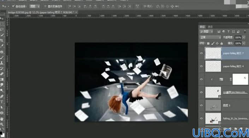Hide the 图层 5 layer

(x=201, y=105)
